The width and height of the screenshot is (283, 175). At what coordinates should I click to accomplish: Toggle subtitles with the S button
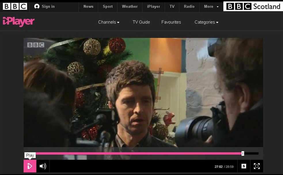click(244, 166)
